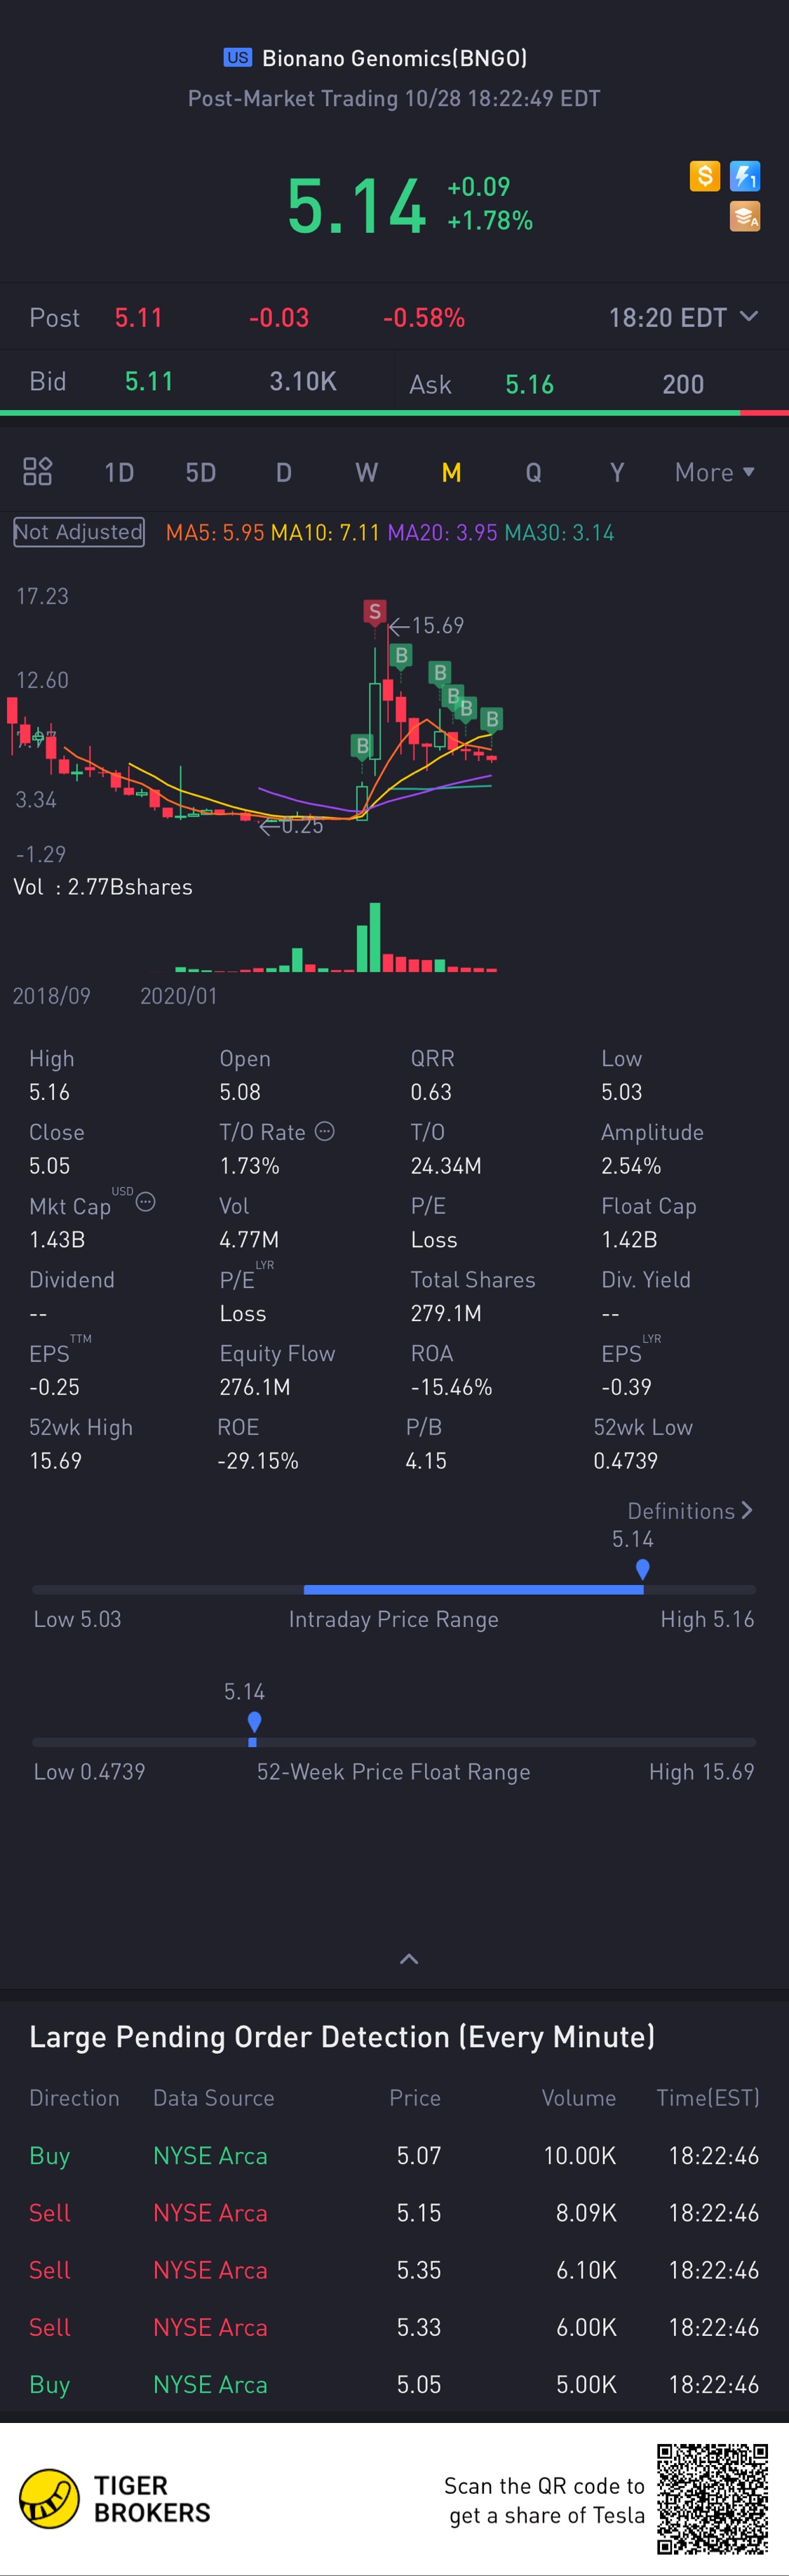The width and height of the screenshot is (789, 2576).
Task: Click the Tiger Brokers logo
Action: click(x=115, y=2499)
